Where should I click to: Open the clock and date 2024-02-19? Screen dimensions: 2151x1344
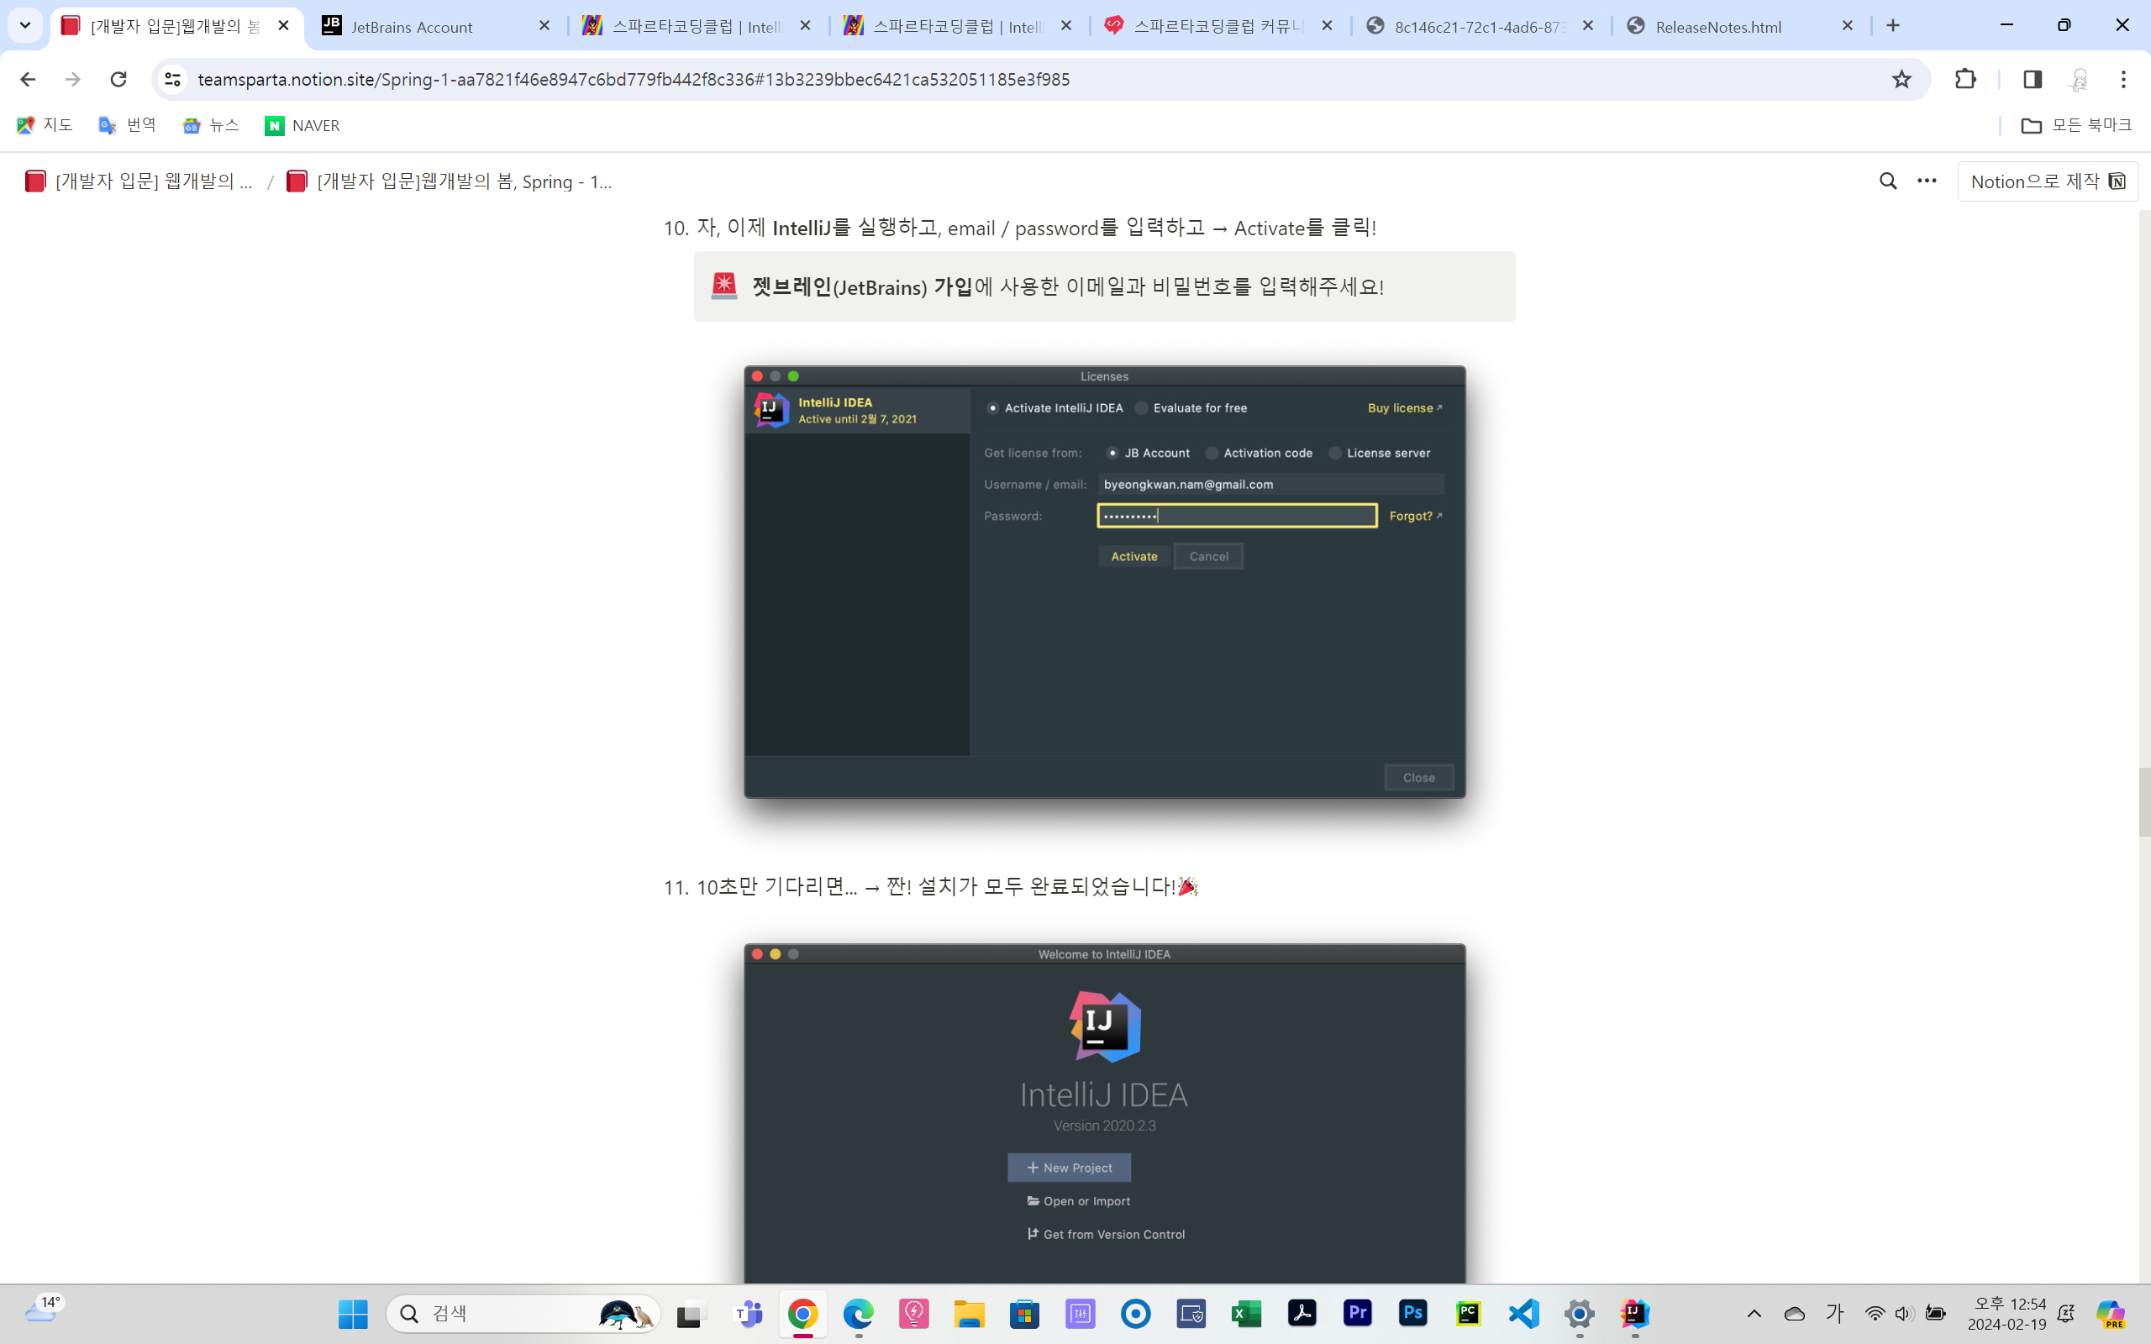click(x=2008, y=1314)
